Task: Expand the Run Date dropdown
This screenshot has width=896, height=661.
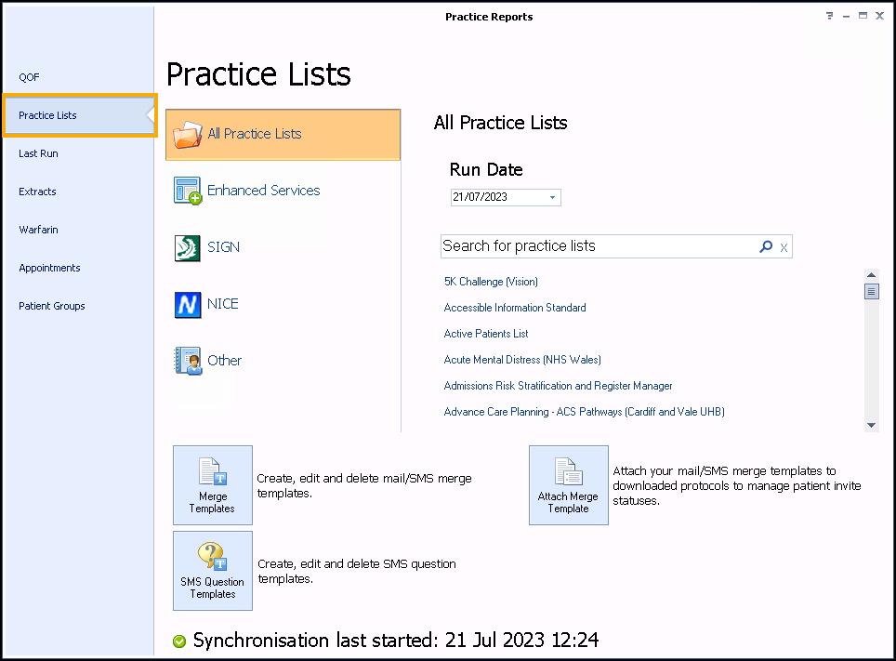Action: [552, 197]
